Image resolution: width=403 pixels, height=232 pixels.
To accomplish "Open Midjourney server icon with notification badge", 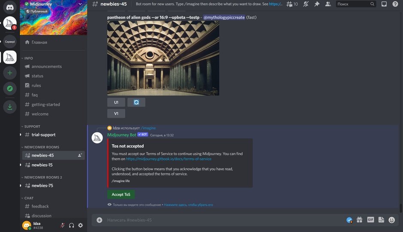I will pyautogui.click(x=10, y=23).
